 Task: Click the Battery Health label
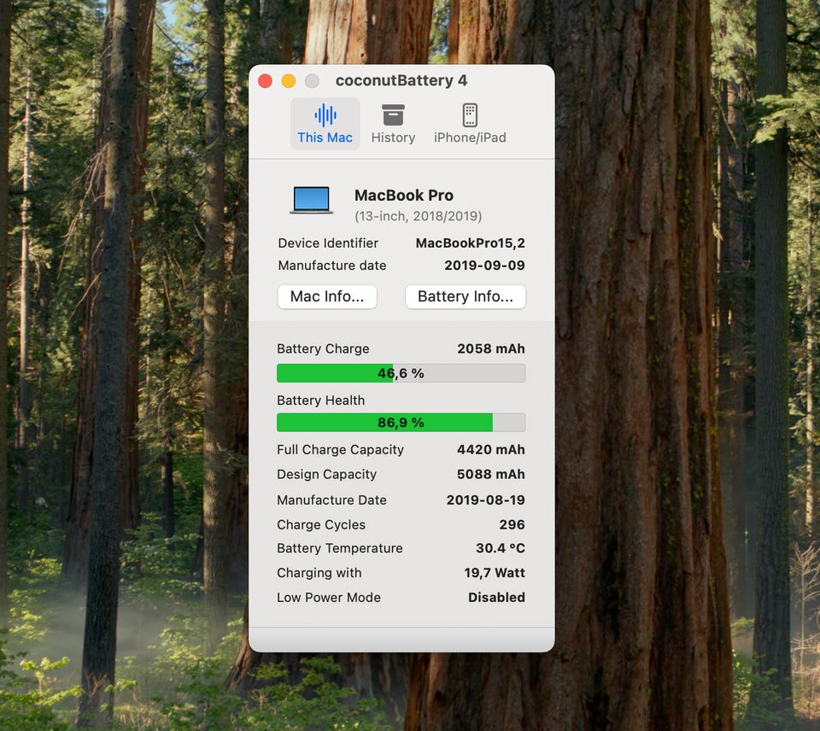pyautogui.click(x=321, y=401)
